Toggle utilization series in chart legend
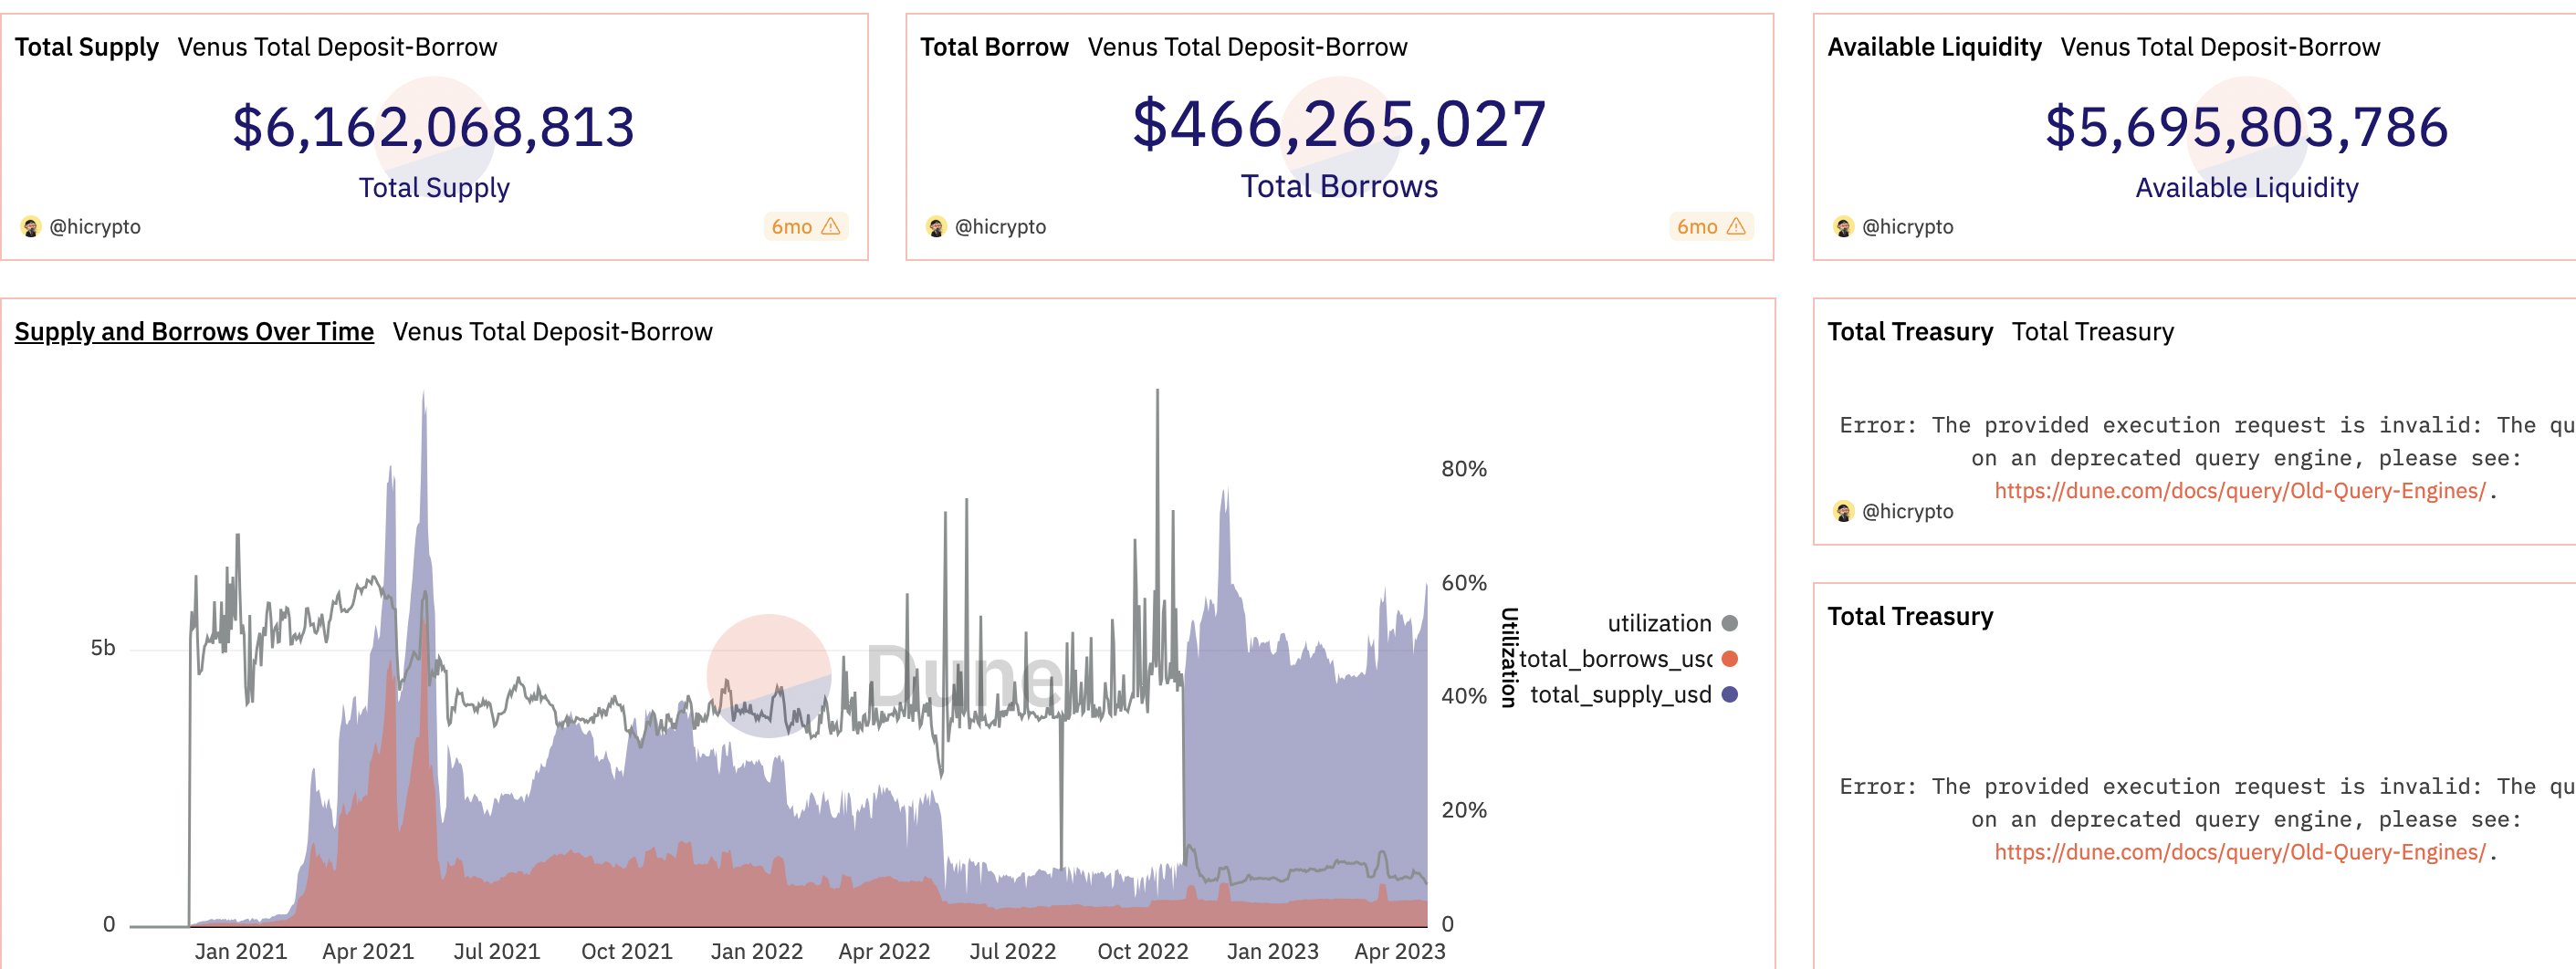This screenshot has height=969, width=2576. click(1672, 624)
